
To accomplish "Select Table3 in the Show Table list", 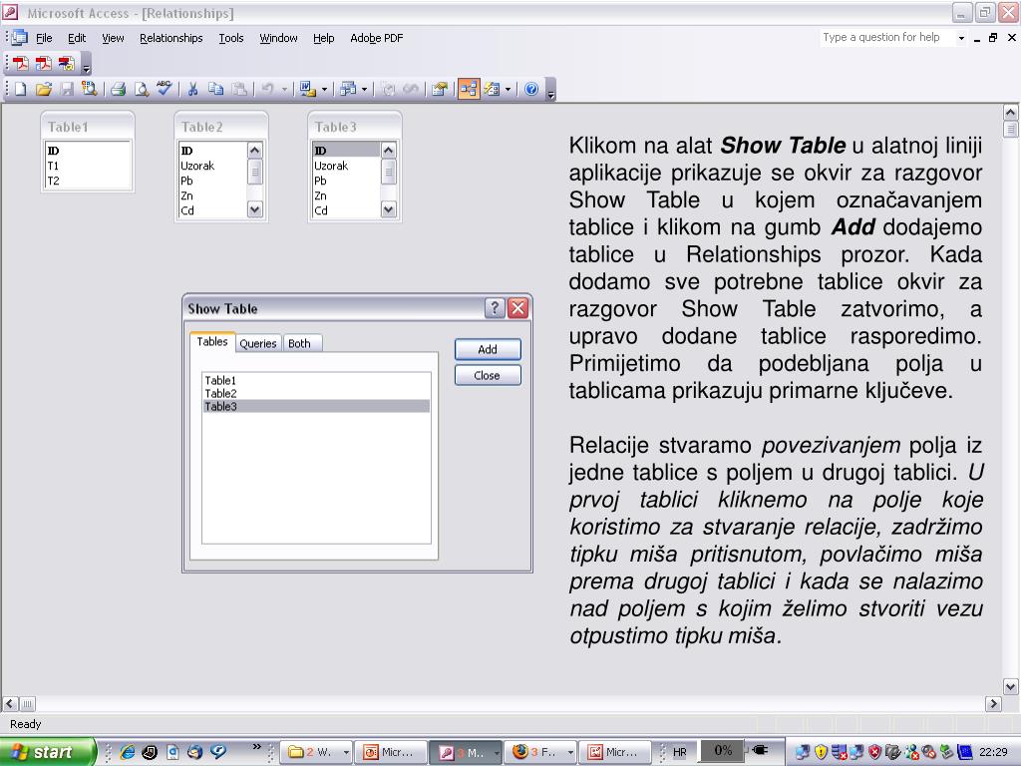I will [316, 407].
